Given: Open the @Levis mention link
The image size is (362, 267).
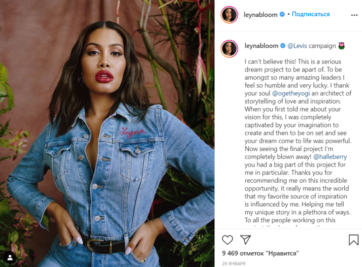Looking at the screenshot, I should pyautogui.click(x=297, y=46).
